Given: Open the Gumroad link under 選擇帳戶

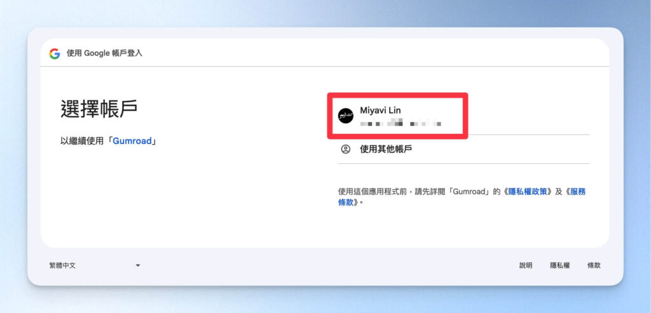Looking at the screenshot, I should pos(132,141).
